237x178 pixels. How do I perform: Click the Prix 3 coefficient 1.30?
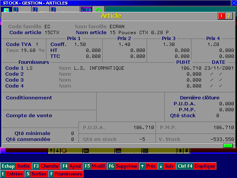click(x=169, y=44)
